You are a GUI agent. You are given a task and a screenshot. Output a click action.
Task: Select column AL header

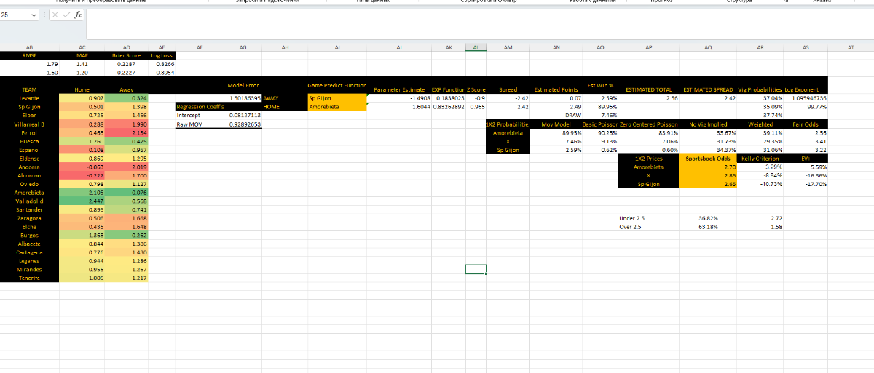[476, 47]
